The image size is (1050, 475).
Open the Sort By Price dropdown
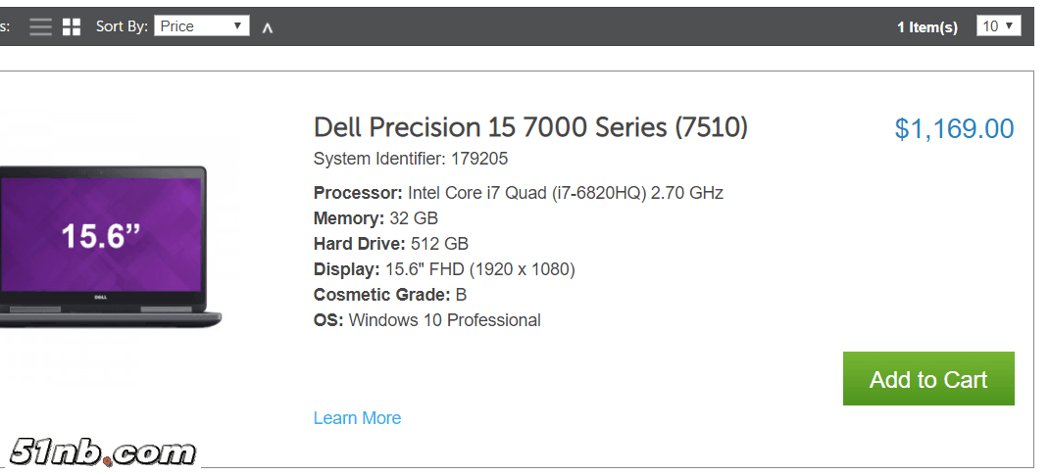[x=202, y=26]
